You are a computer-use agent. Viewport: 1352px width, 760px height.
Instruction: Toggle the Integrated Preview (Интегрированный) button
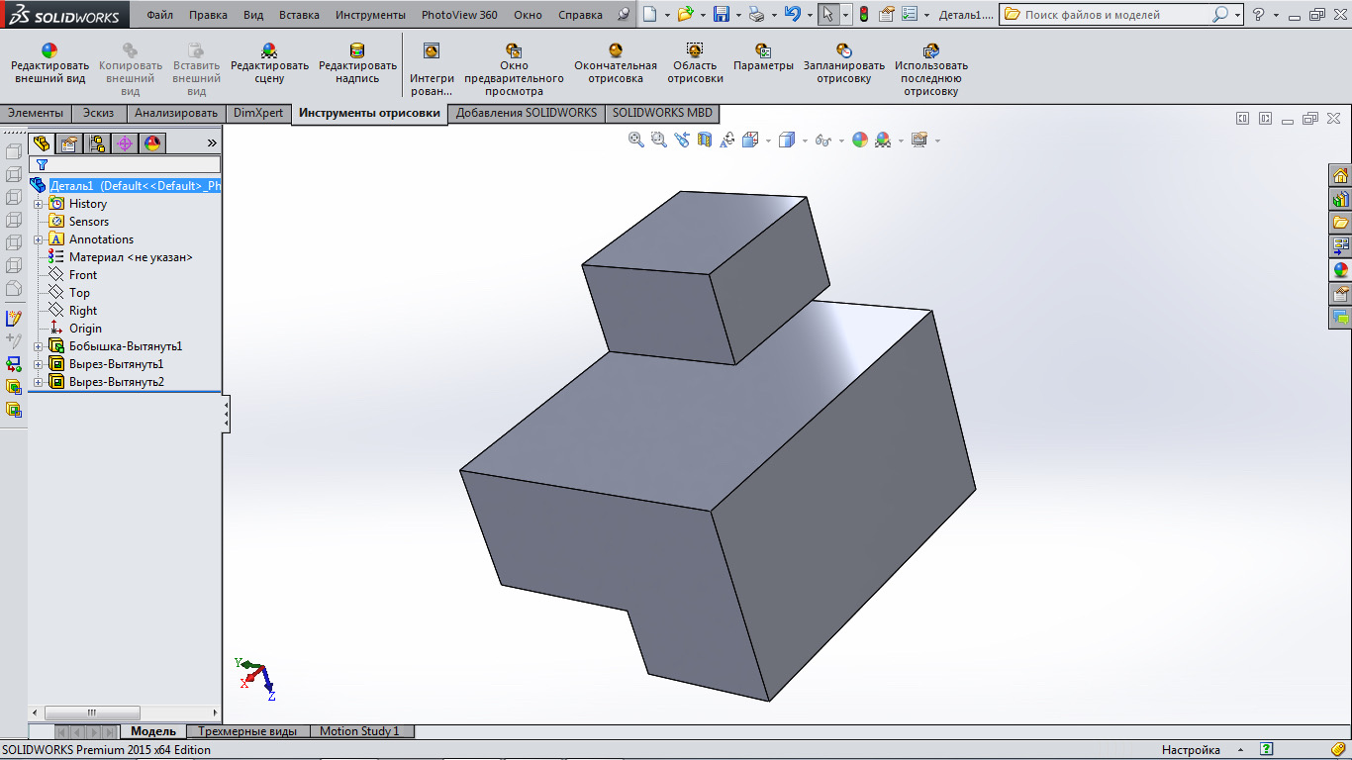(432, 51)
